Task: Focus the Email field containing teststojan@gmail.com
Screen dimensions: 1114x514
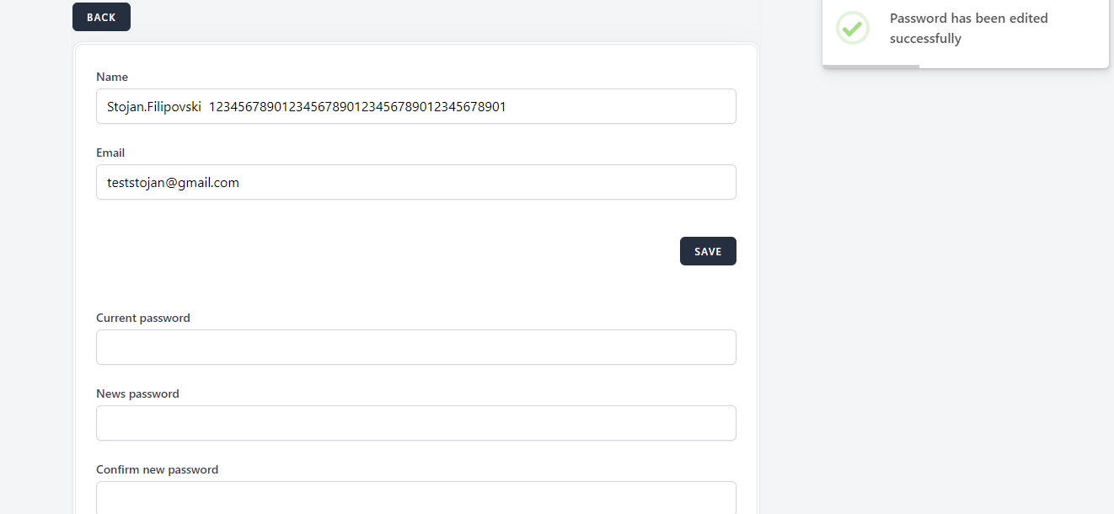Action: coord(416,182)
